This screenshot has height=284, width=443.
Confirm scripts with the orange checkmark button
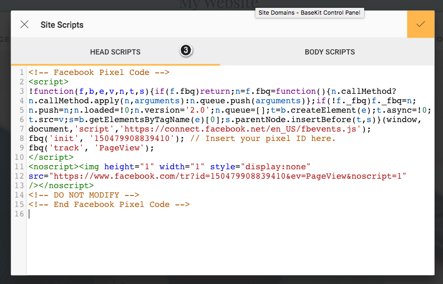pyautogui.click(x=421, y=24)
